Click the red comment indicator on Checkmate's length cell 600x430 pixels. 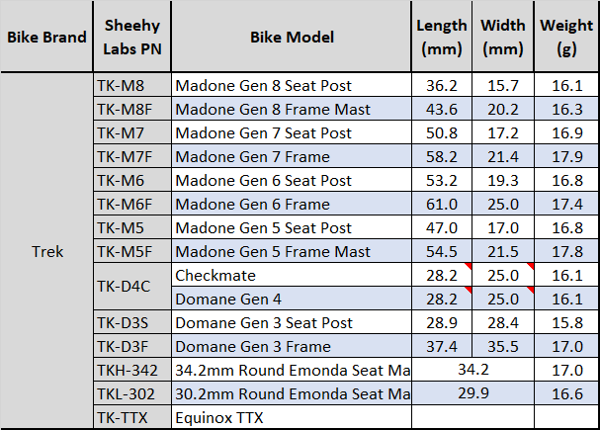(469, 267)
